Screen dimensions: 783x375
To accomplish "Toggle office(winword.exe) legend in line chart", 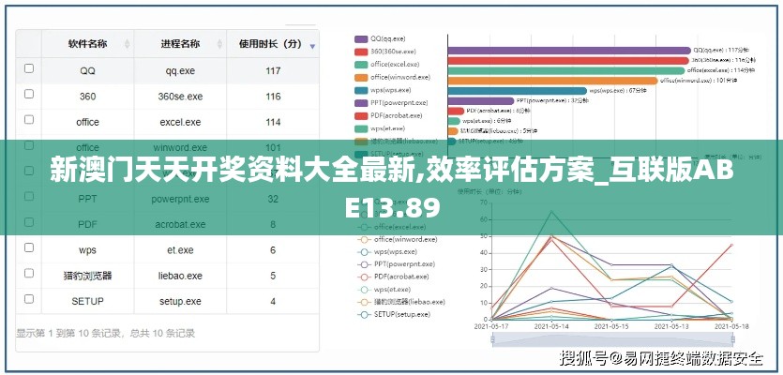I will point(398,240).
